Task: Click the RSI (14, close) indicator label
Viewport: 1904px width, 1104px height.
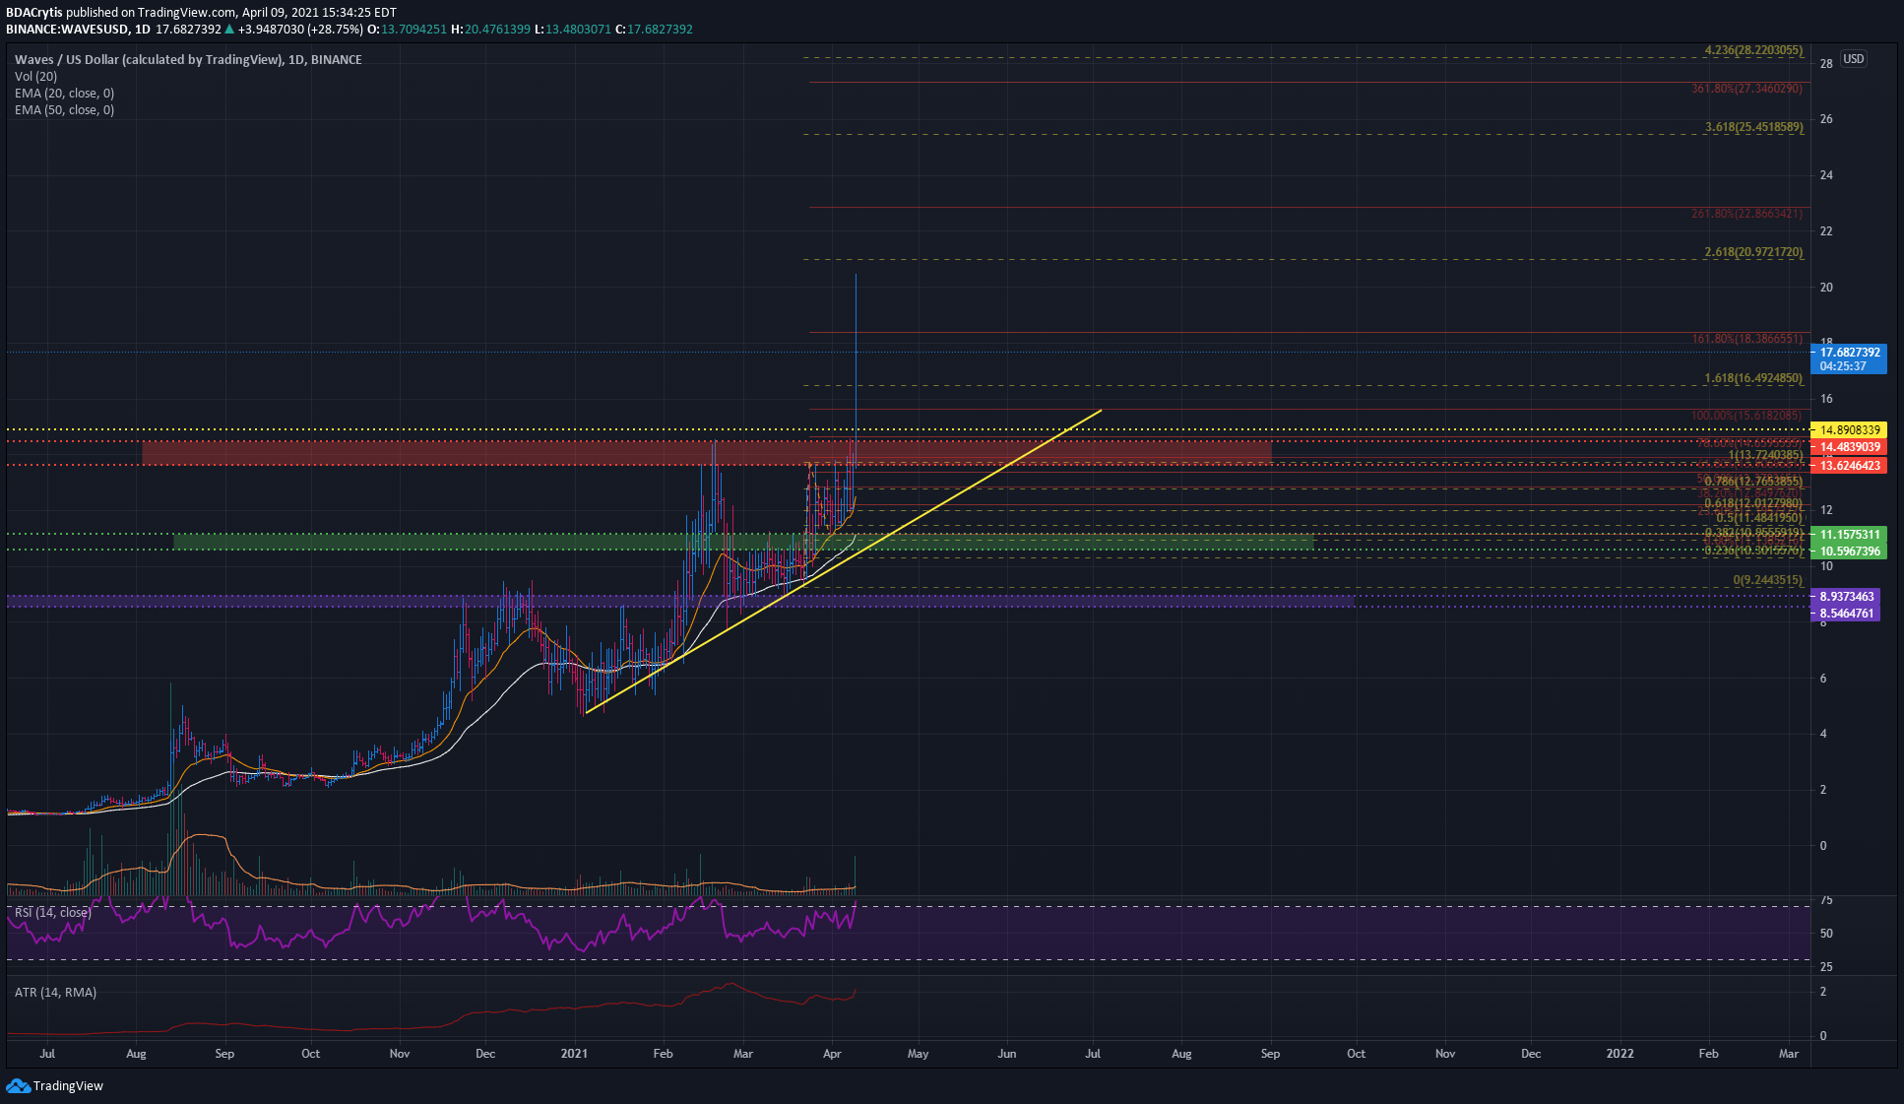Action: pos(53,913)
